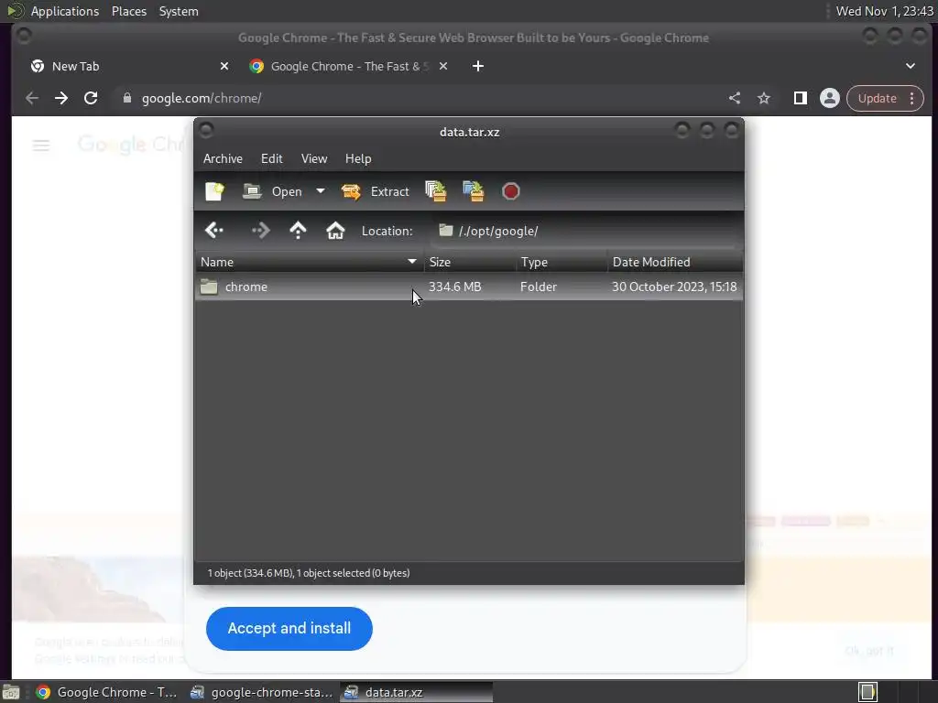Close the Google Chrome - The Fast tab
938x703 pixels.
[x=443, y=66]
